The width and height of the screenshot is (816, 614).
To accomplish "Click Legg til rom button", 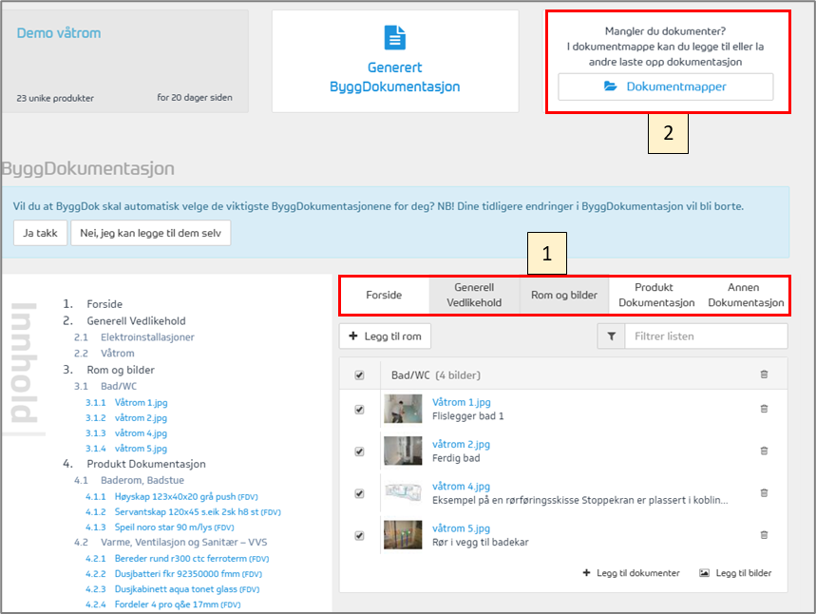I will (x=385, y=336).
